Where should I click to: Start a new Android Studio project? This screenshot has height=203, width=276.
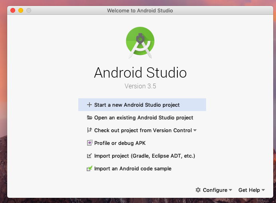pos(142,105)
